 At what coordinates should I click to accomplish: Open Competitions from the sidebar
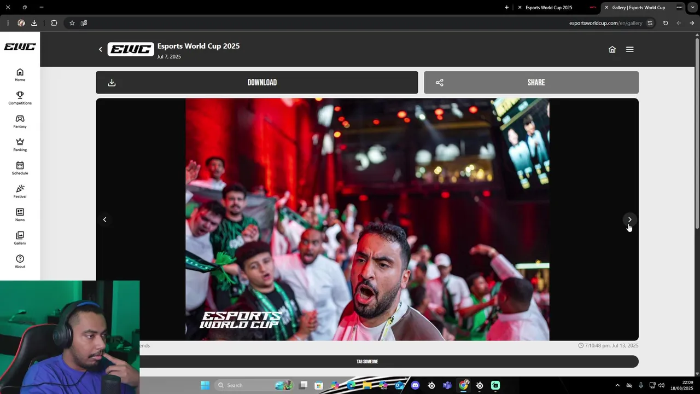pos(20,98)
